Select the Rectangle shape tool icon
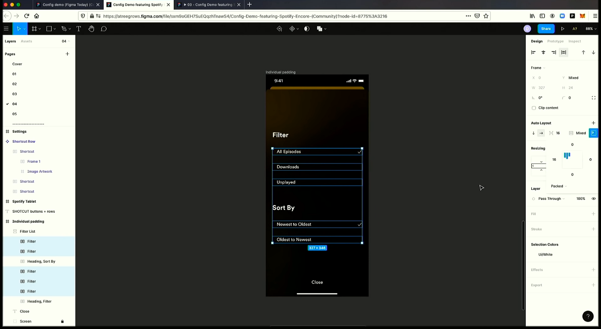This screenshot has width=601, height=329. 49,29
